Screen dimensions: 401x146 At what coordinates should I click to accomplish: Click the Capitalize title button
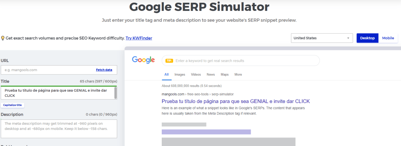(x=13, y=105)
